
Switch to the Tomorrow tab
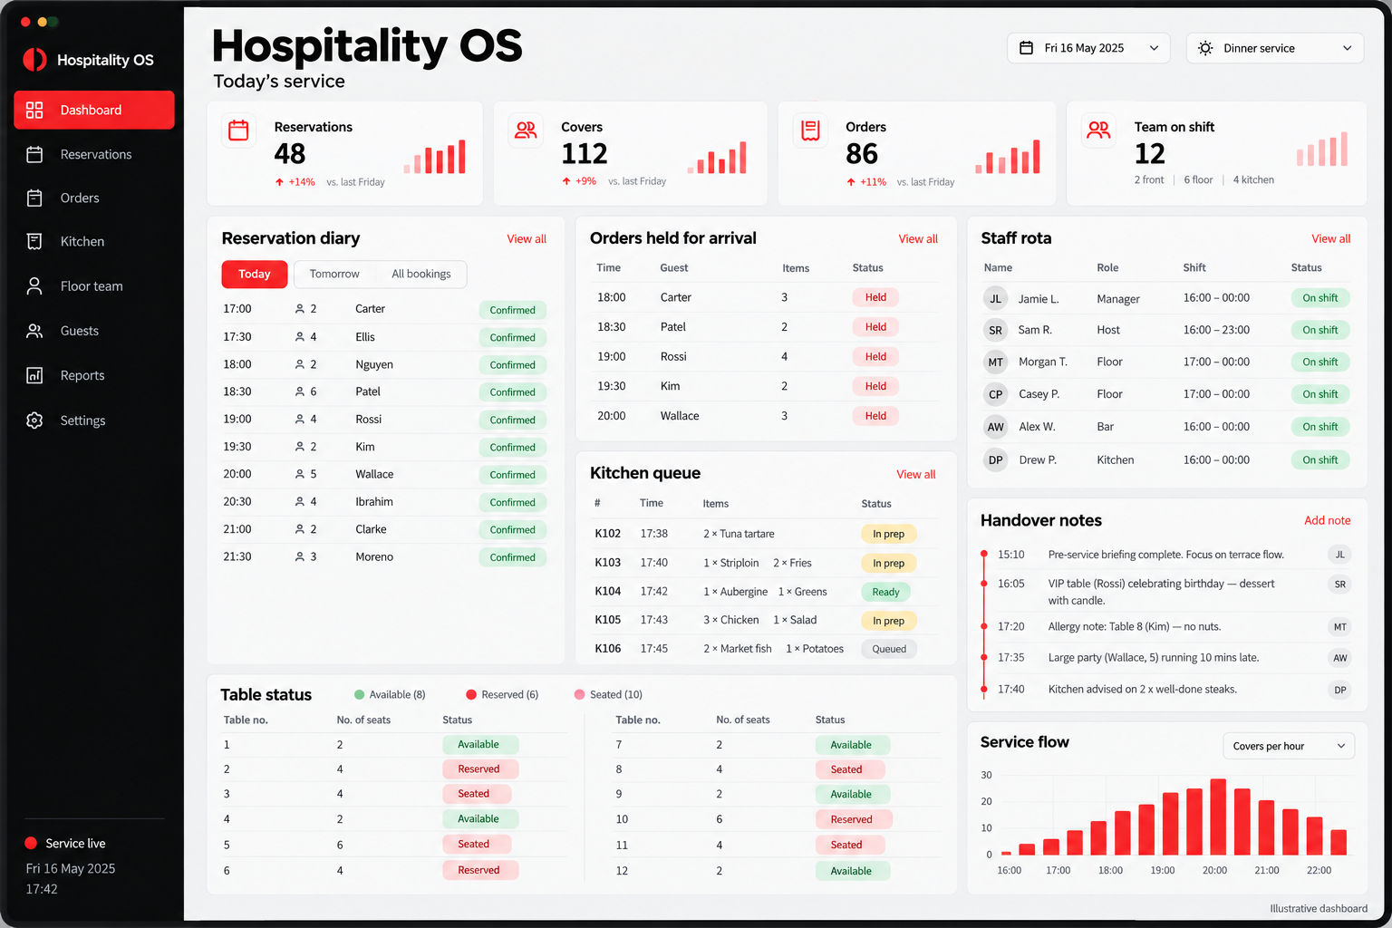click(x=334, y=274)
